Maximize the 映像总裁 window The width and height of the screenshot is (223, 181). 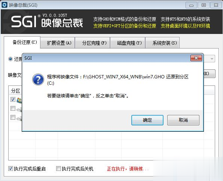204,5
